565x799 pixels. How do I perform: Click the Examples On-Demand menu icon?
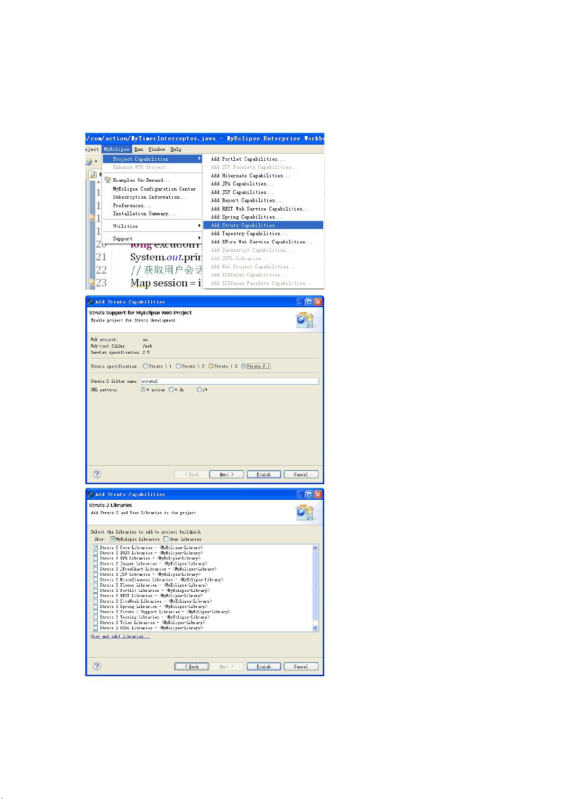108,180
